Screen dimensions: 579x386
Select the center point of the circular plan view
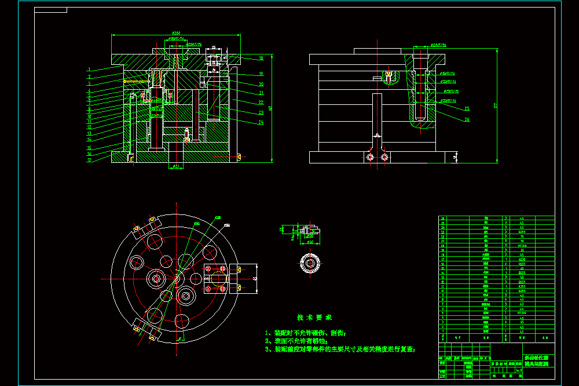click(x=176, y=279)
